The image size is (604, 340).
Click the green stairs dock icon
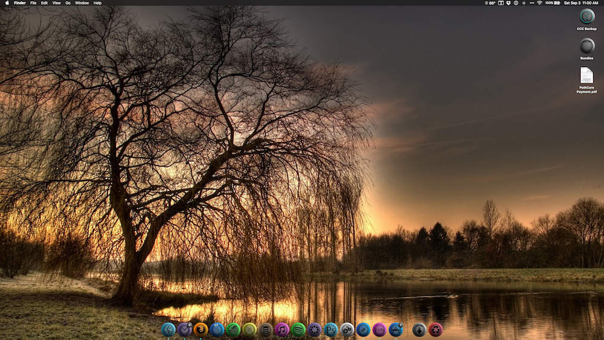pyautogui.click(x=233, y=330)
